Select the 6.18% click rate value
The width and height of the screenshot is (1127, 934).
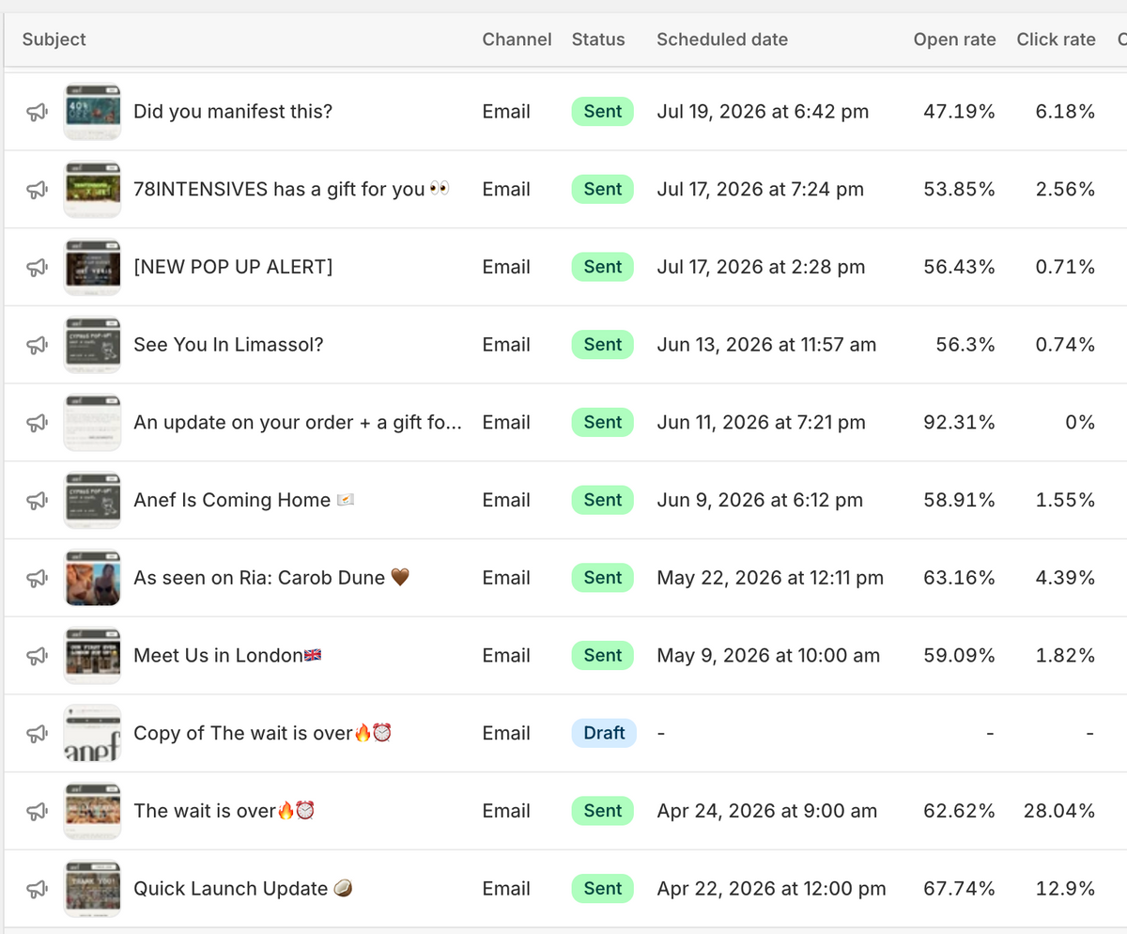coord(1065,112)
